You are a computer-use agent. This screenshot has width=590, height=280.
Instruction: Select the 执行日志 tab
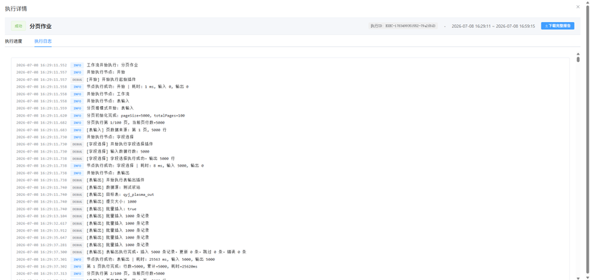(x=43, y=41)
